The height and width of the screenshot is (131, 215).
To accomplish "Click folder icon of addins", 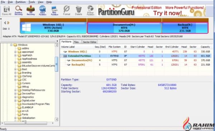I will pyautogui.click(x=19, y=48).
